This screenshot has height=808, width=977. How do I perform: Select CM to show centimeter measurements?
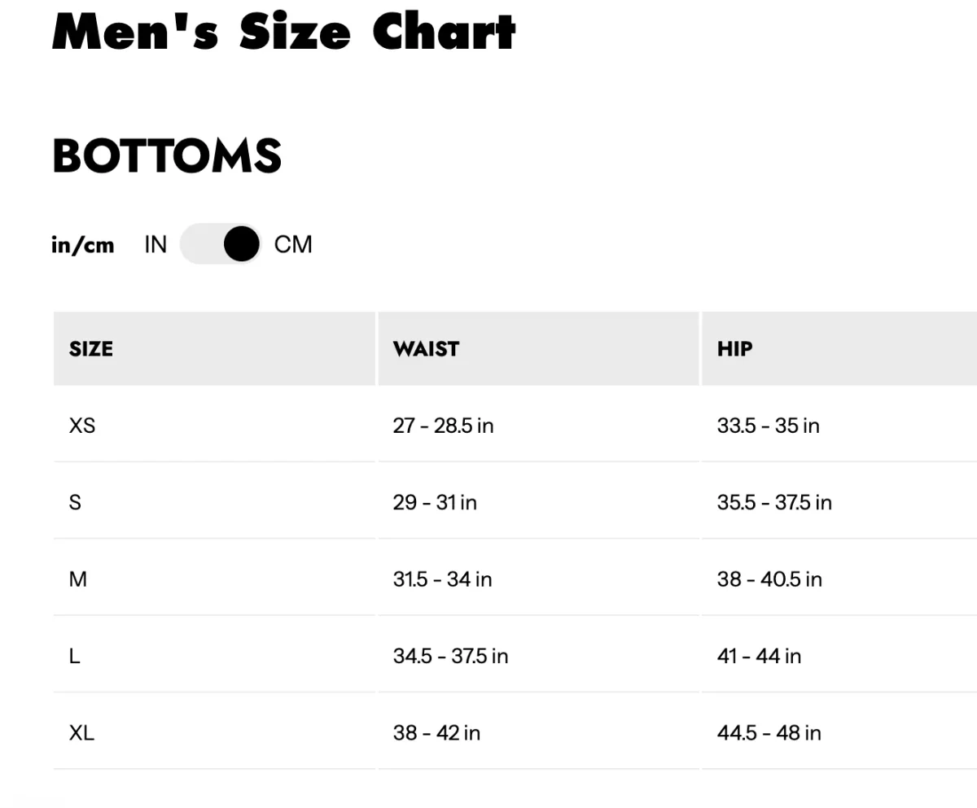(293, 244)
